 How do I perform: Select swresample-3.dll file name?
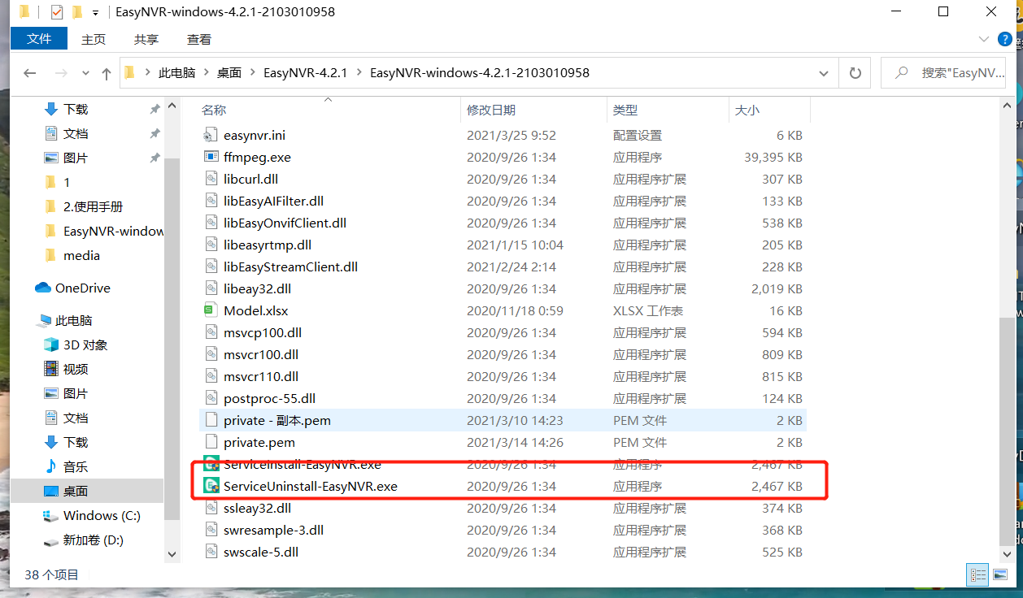point(273,530)
